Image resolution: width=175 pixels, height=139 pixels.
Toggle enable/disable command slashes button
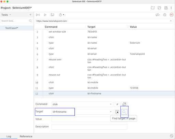coord(117,104)
